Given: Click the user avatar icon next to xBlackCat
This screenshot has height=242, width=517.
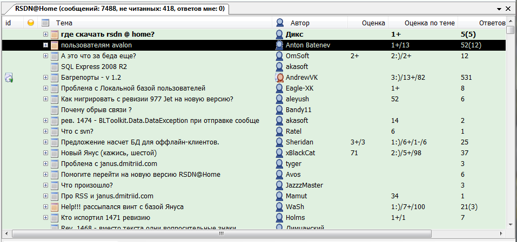Looking at the screenshot, I should (x=280, y=153).
